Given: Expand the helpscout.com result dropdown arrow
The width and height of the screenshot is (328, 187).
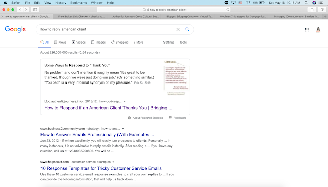Looking at the screenshot, I should click(113, 162).
